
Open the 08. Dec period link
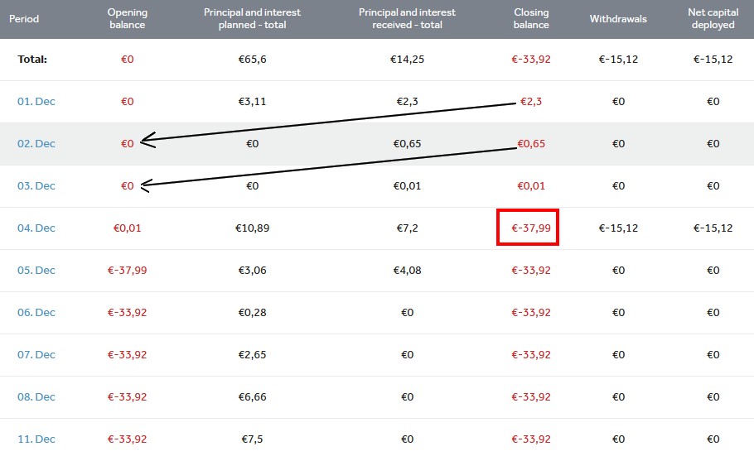(36, 397)
